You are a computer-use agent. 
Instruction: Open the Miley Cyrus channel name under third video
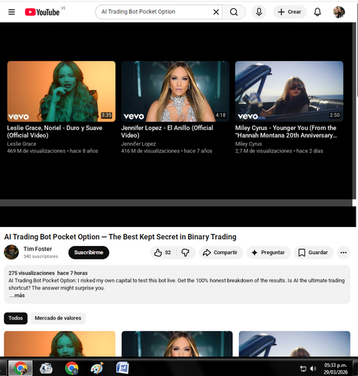(248, 144)
